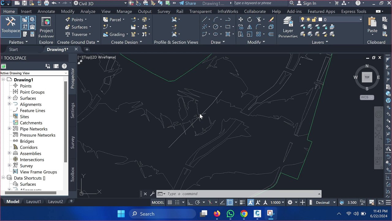Select the Erase tool in Modify panel
The width and height of the screenshot is (392, 221).
pyautogui.click(x=271, y=19)
